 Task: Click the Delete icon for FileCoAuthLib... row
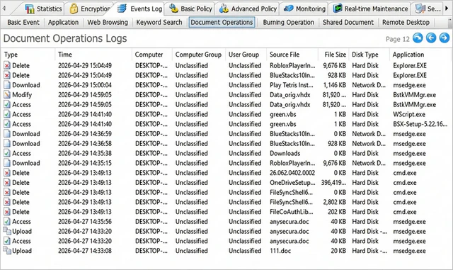7,212
